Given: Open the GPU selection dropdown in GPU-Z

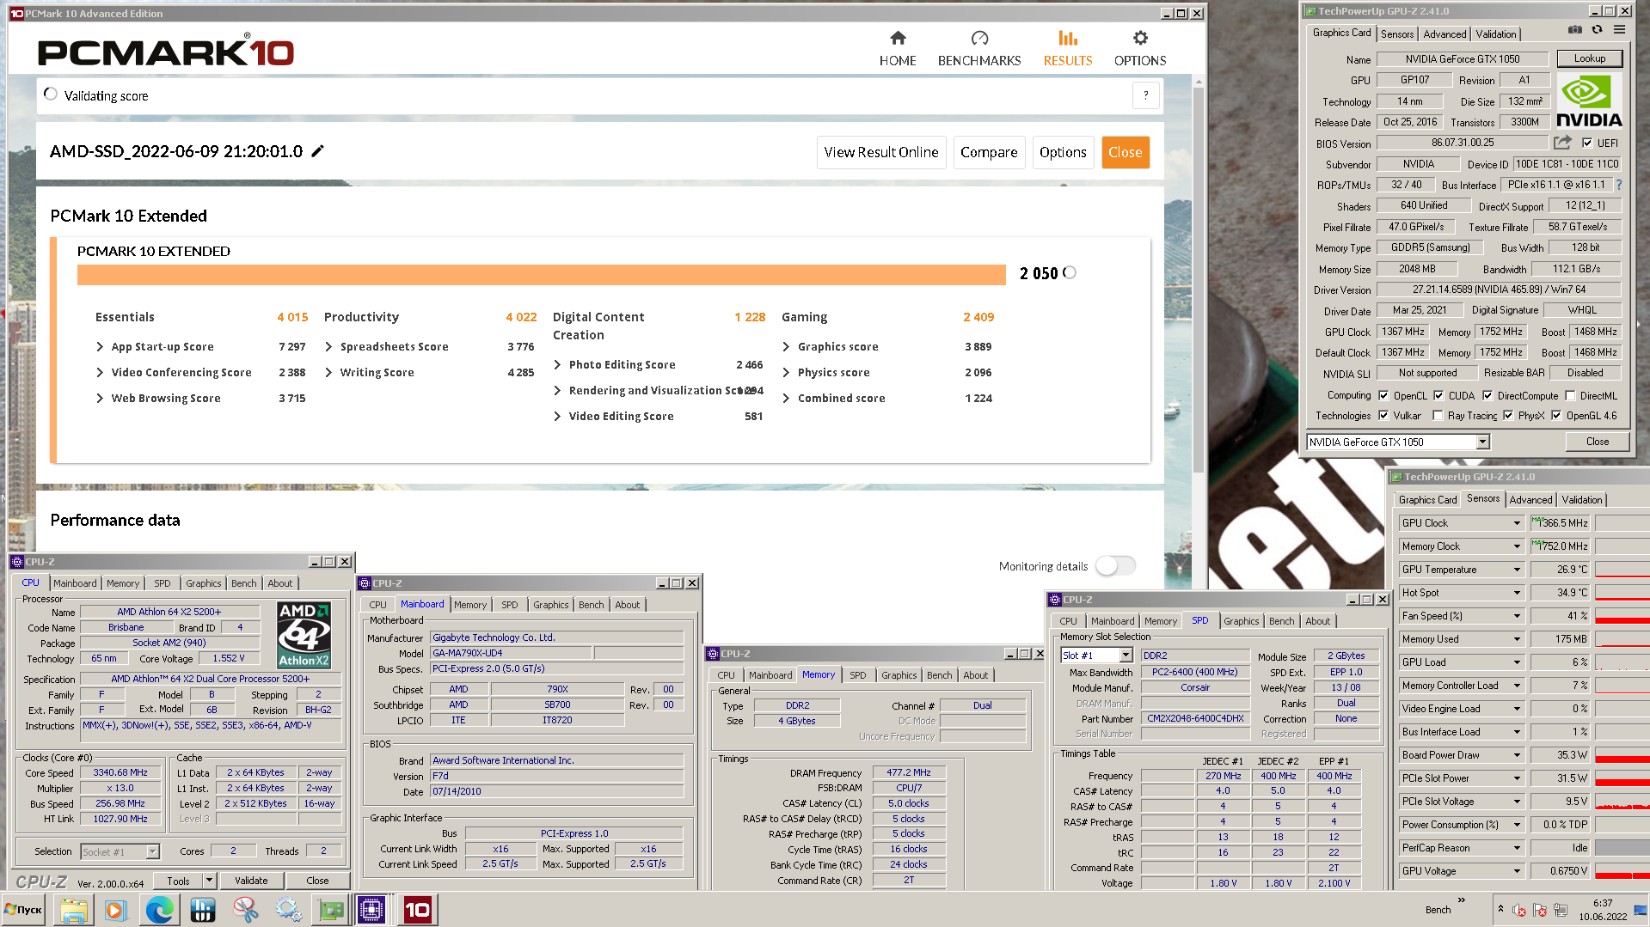Looking at the screenshot, I should (1482, 442).
